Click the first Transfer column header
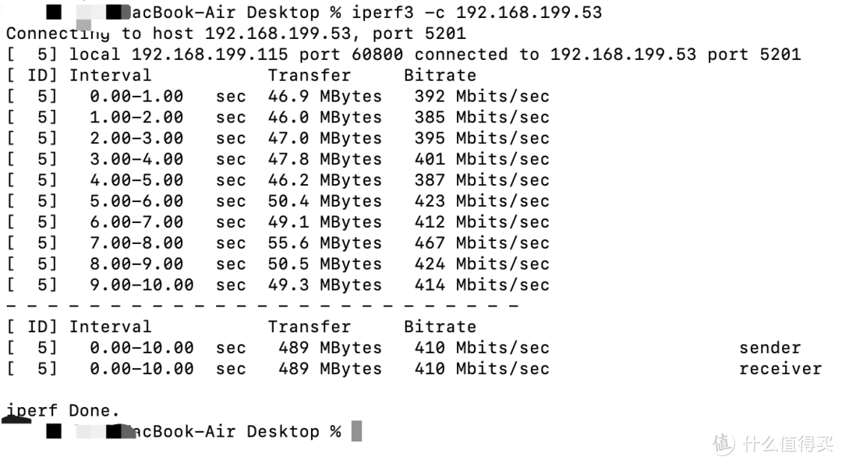Image resolution: width=842 pixels, height=464 pixels. click(x=310, y=76)
